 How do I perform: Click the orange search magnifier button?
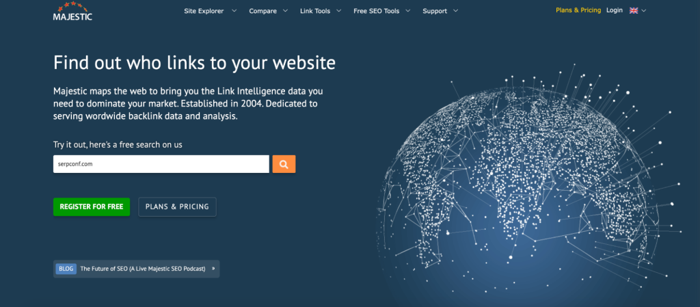click(284, 164)
